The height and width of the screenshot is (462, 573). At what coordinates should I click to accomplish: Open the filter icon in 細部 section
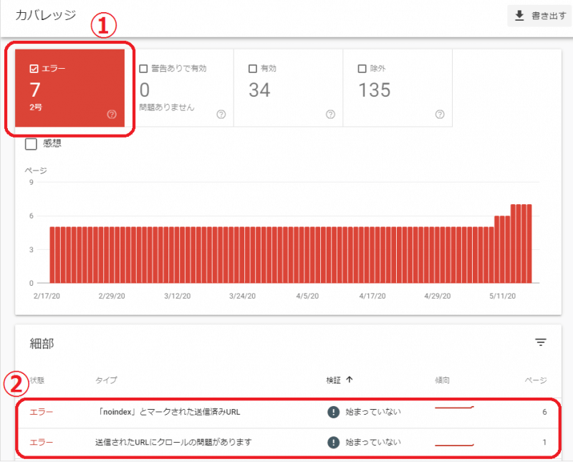click(x=541, y=342)
